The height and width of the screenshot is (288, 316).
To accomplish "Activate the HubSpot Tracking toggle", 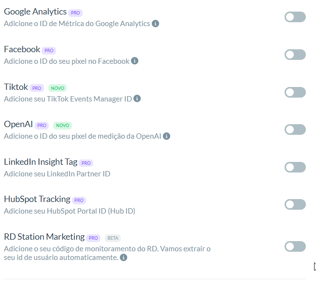I will 295,204.
